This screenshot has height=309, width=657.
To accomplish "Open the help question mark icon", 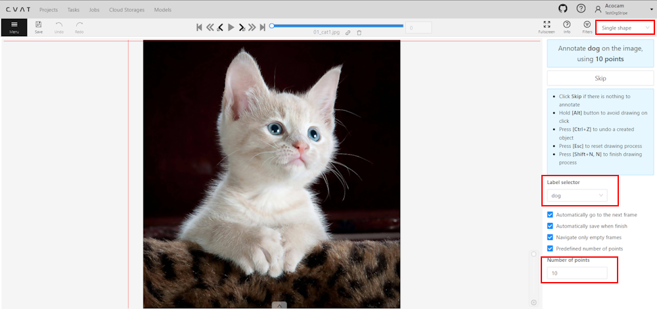I will [581, 9].
